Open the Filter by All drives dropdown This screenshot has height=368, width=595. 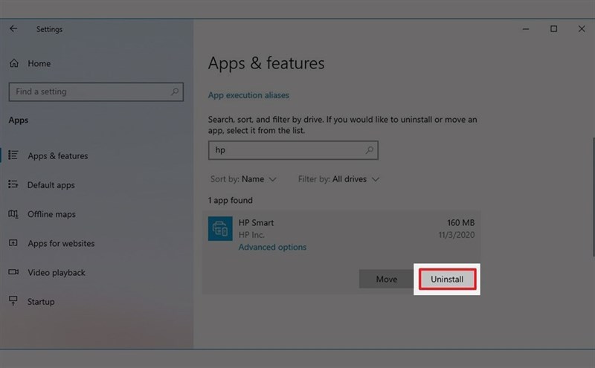click(x=338, y=179)
